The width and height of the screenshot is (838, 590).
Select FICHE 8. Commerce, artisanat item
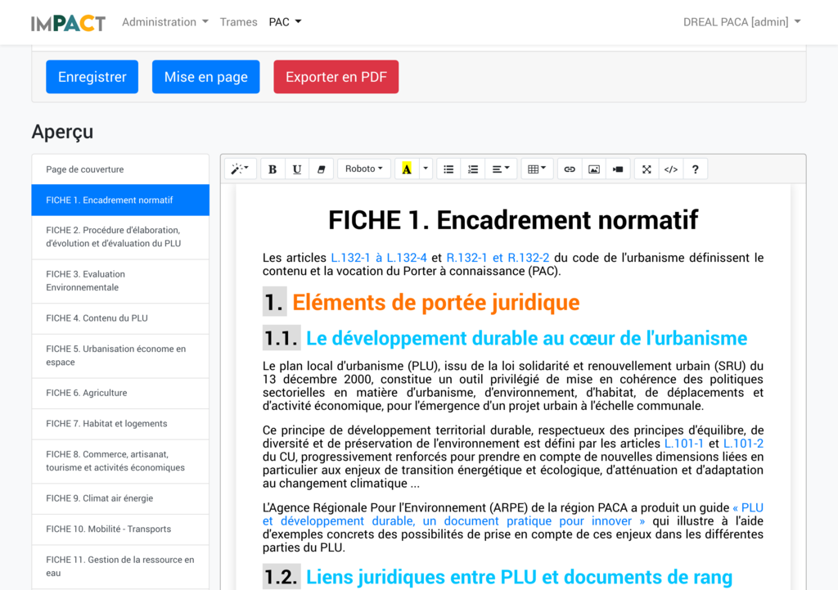[x=120, y=462]
